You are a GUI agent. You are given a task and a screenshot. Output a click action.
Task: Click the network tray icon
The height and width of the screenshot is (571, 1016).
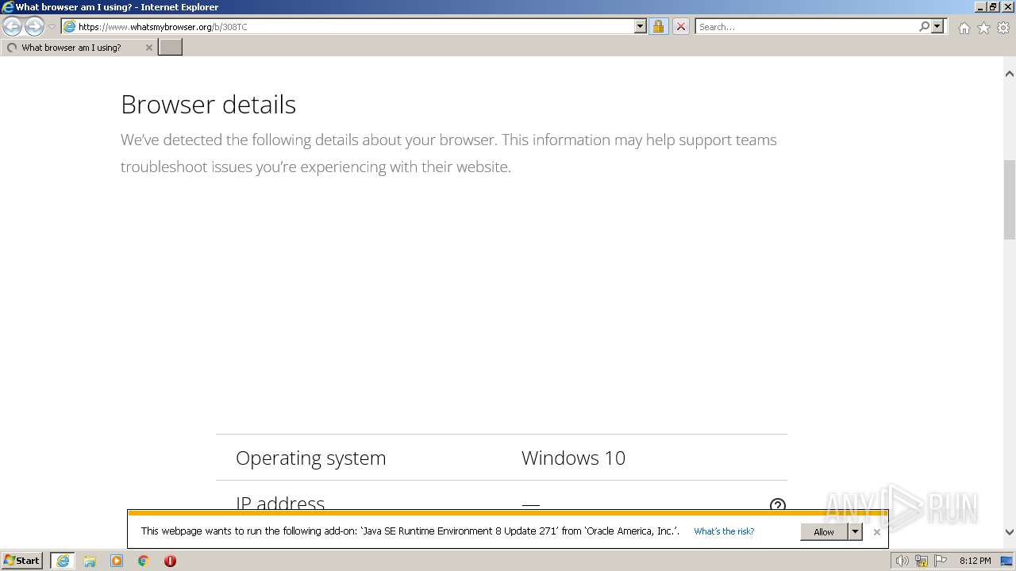pyautogui.click(x=922, y=561)
